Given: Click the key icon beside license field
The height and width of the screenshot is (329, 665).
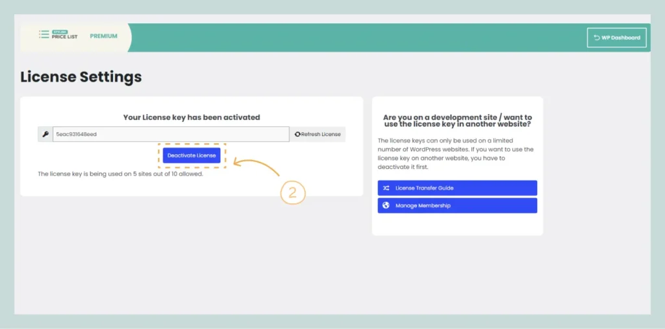Looking at the screenshot, I should 45,134.
